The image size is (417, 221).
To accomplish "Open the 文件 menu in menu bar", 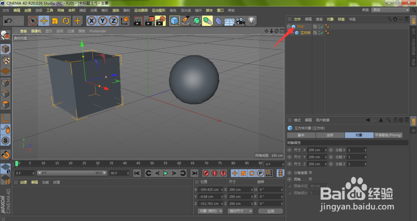I will point(6,10).
